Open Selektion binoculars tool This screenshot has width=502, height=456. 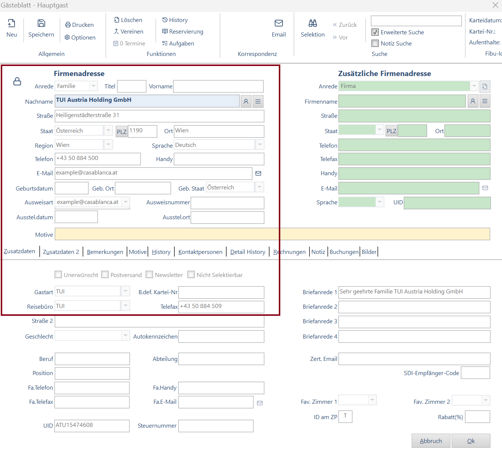pyautogui.click(x=313, y=28)
